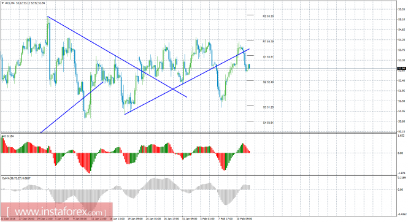
Task: Click the S3 51.28 support label
Action: coord(268,107)
